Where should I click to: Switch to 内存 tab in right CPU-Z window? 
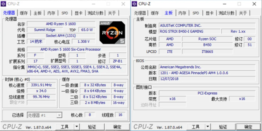pyautogui.click(x=182, y=13)
